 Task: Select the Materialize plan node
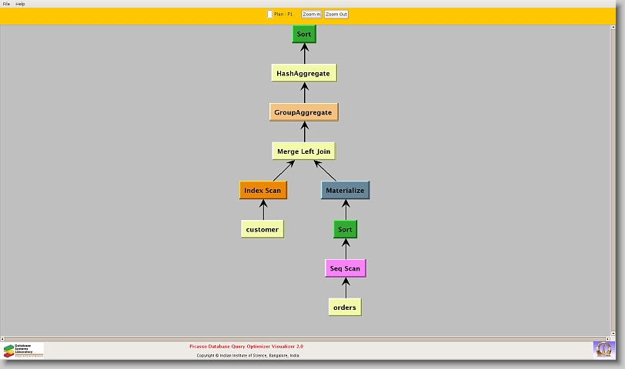[345, 191]
